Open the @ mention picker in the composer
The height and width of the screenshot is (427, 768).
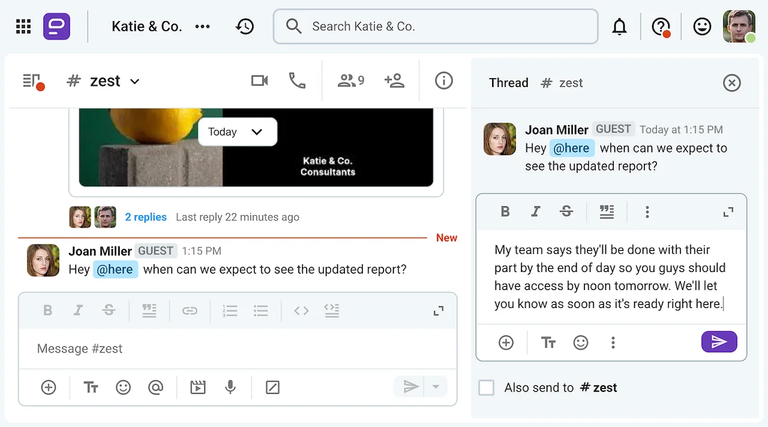tap(156, 387)
